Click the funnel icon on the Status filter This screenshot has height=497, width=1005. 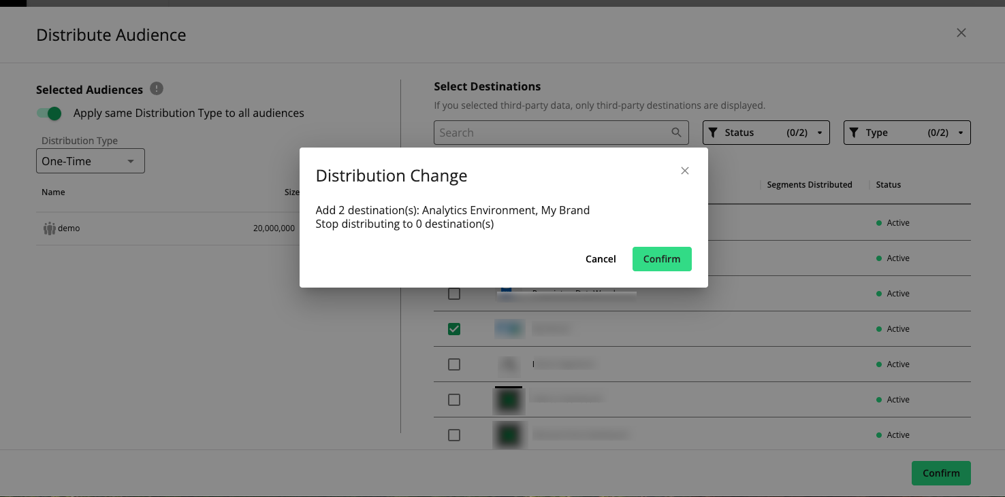coord(714,132)
